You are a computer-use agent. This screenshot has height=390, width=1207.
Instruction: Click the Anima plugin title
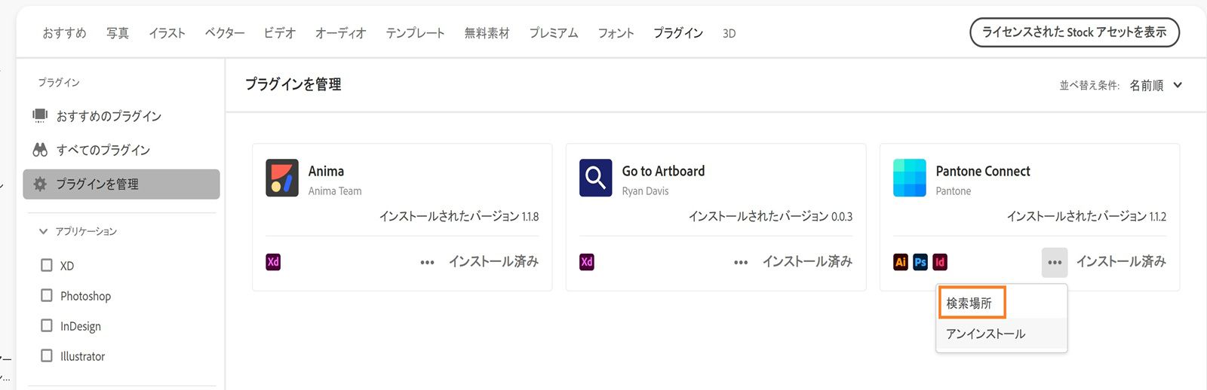[326, 171]
